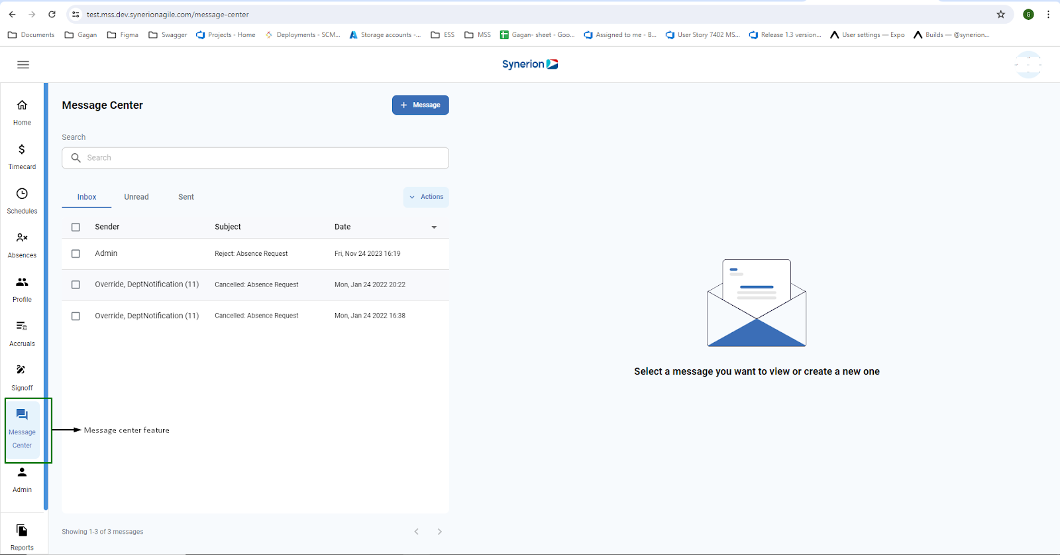Check the select-all checkbox beside Sender
Image resolution: width=1060 pixels, height=555 pixels.
point(76,227)
